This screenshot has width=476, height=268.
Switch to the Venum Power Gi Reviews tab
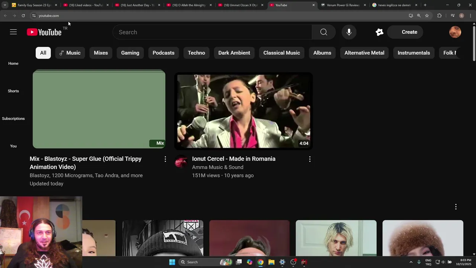click(x=343, y=5)
